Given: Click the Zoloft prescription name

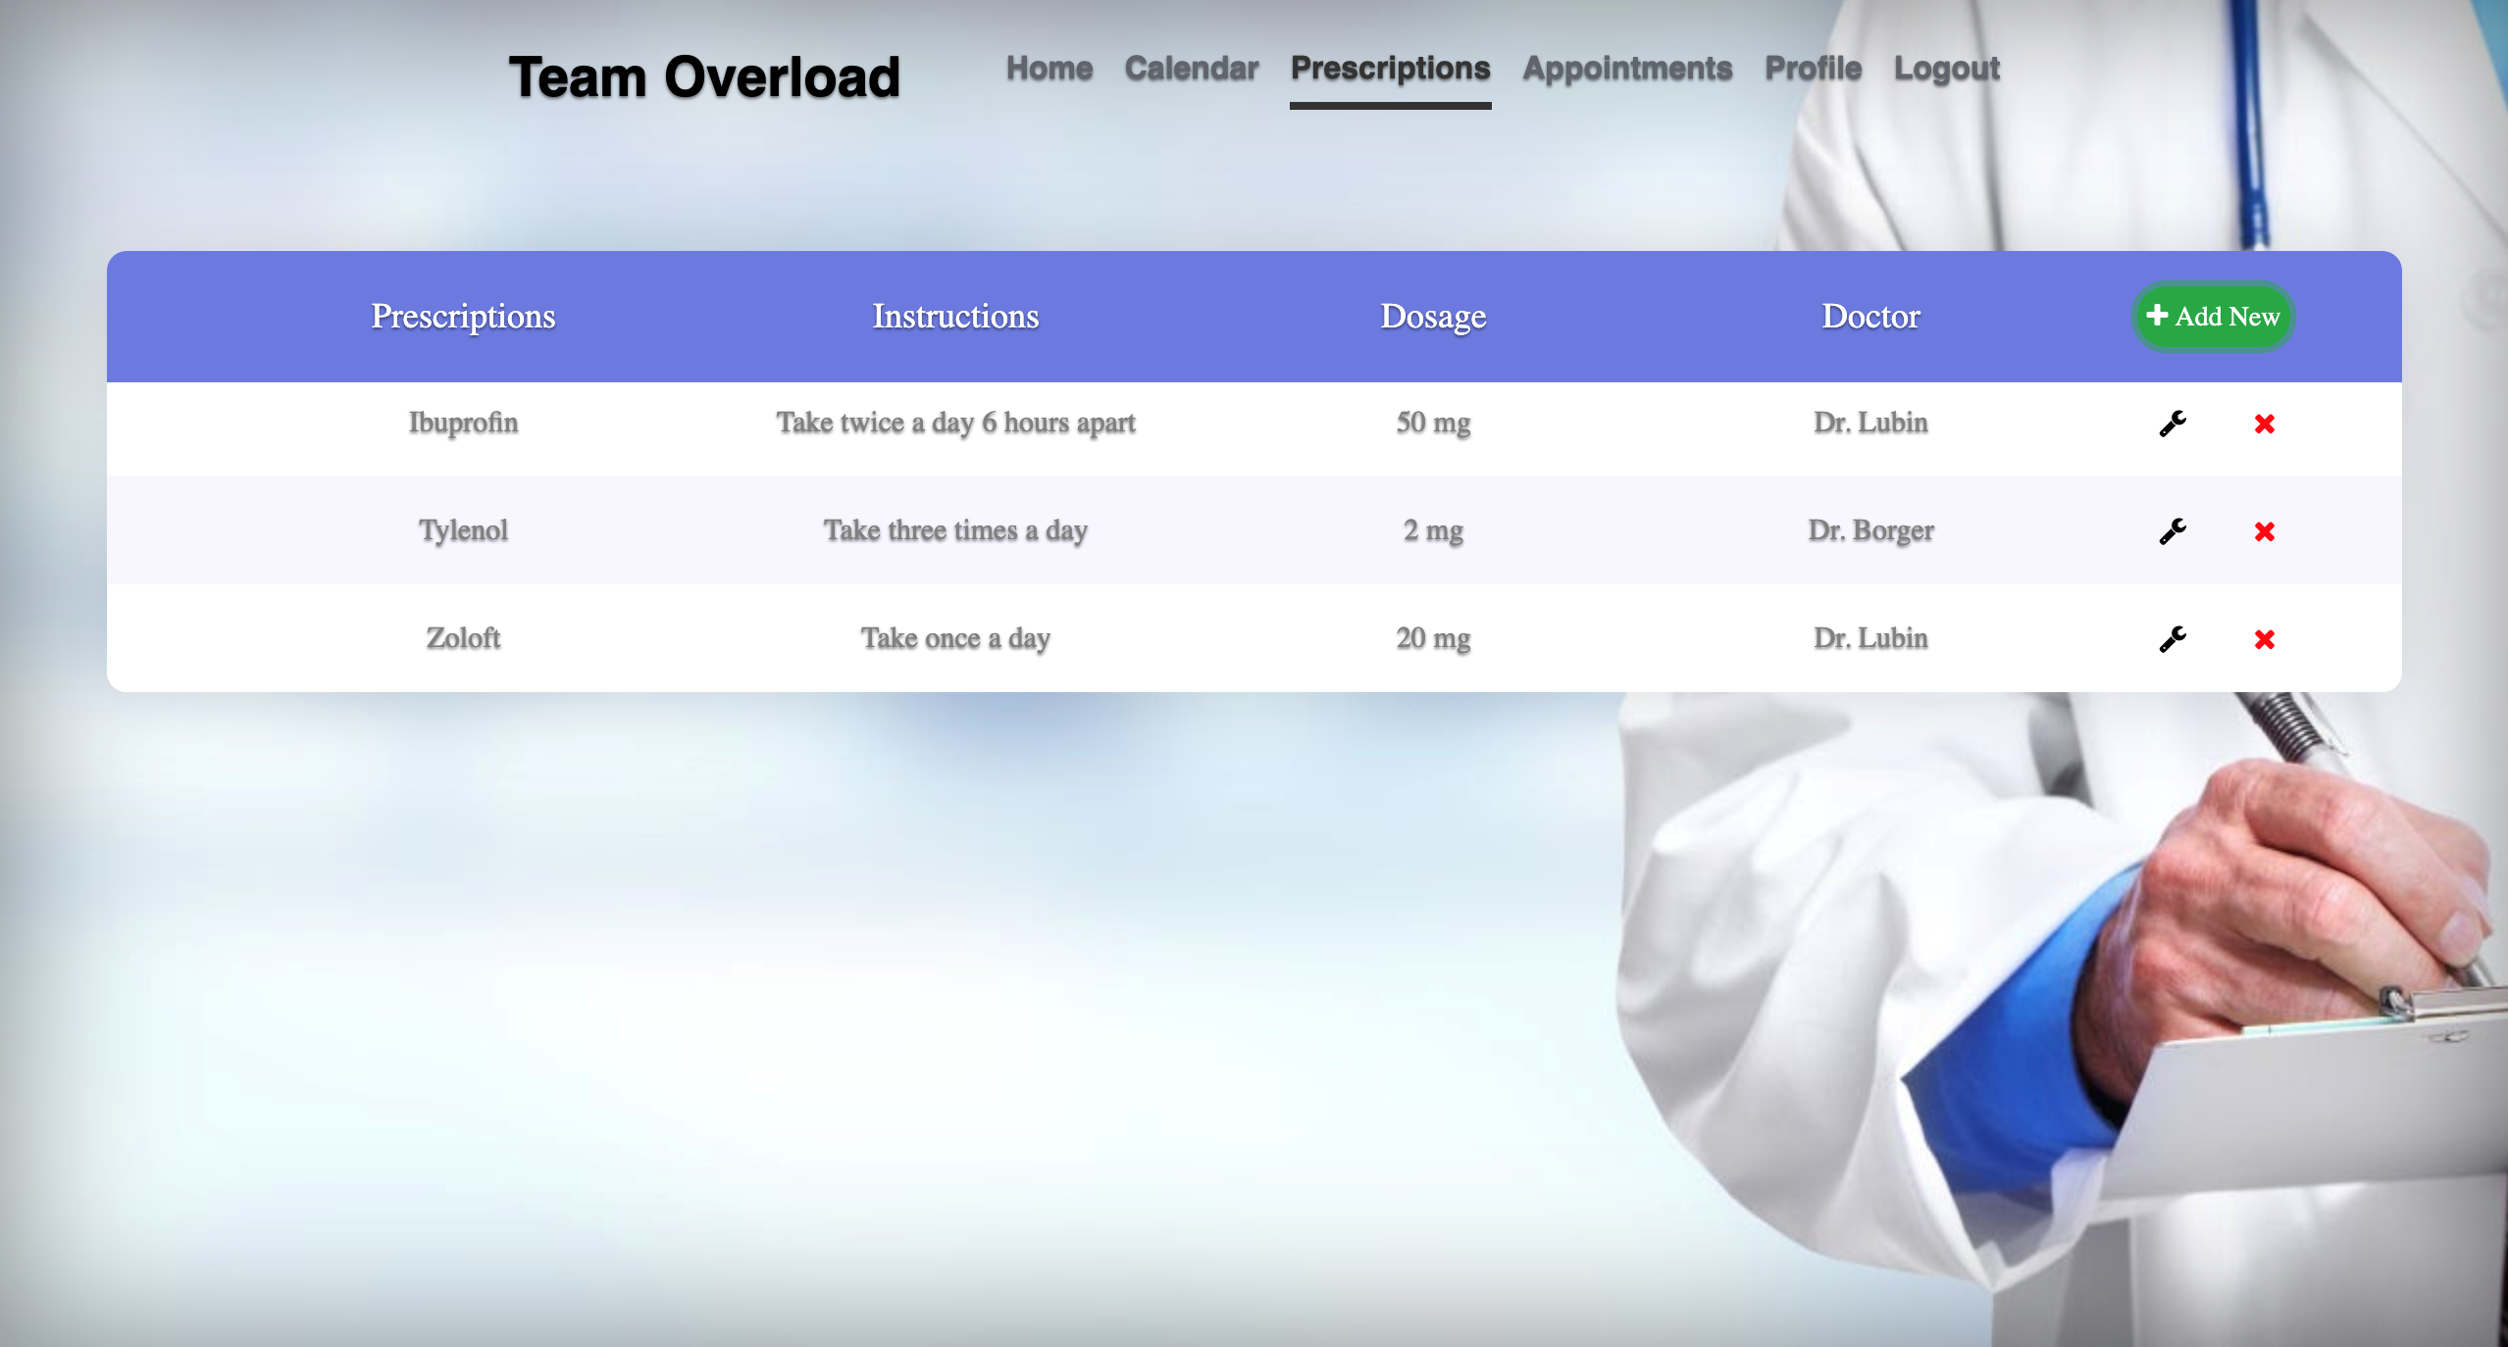Looking at the screenshot, I should [x=463, y=638].
